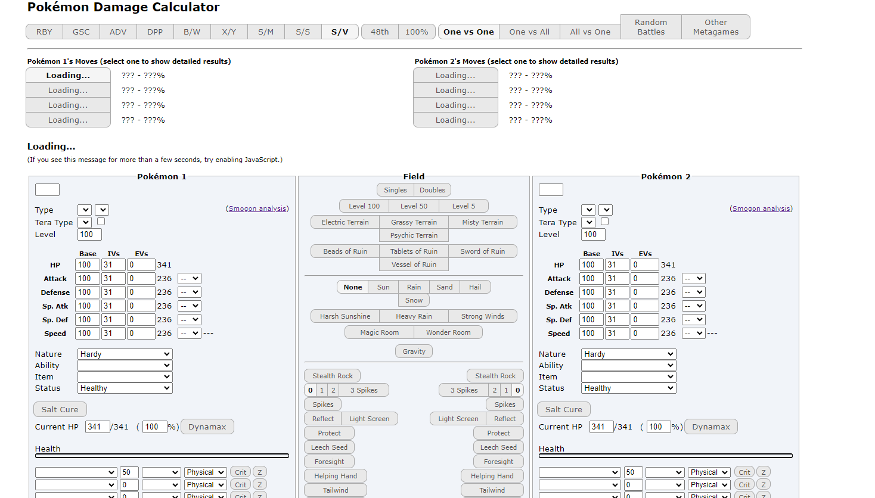Open Pokémon 1 Tera Type dropdown
Screen dimensions: 875x498
point(84,222)
